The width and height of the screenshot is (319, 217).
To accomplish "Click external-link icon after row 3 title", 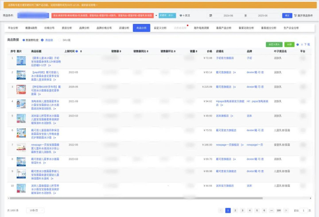I will click(39, 94).
